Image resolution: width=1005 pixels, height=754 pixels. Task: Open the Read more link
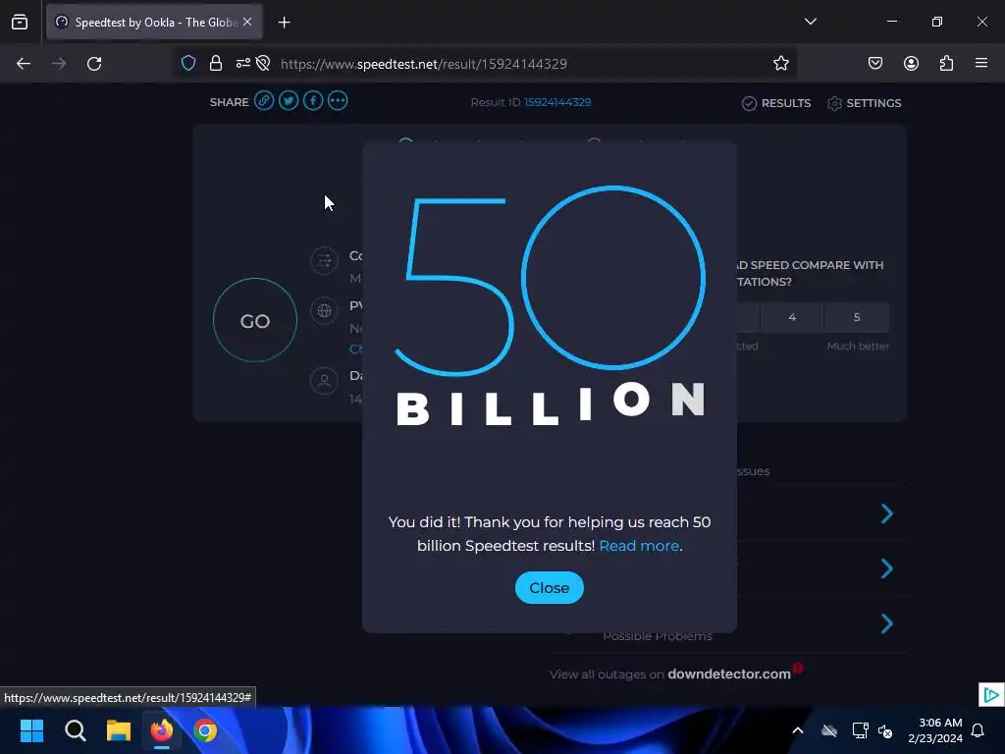coord(639,546)
